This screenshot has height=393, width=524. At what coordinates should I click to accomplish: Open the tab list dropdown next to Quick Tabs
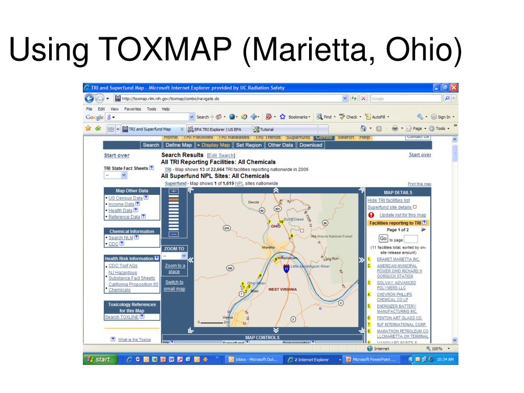pyautogui.click(x=118, y=129)
